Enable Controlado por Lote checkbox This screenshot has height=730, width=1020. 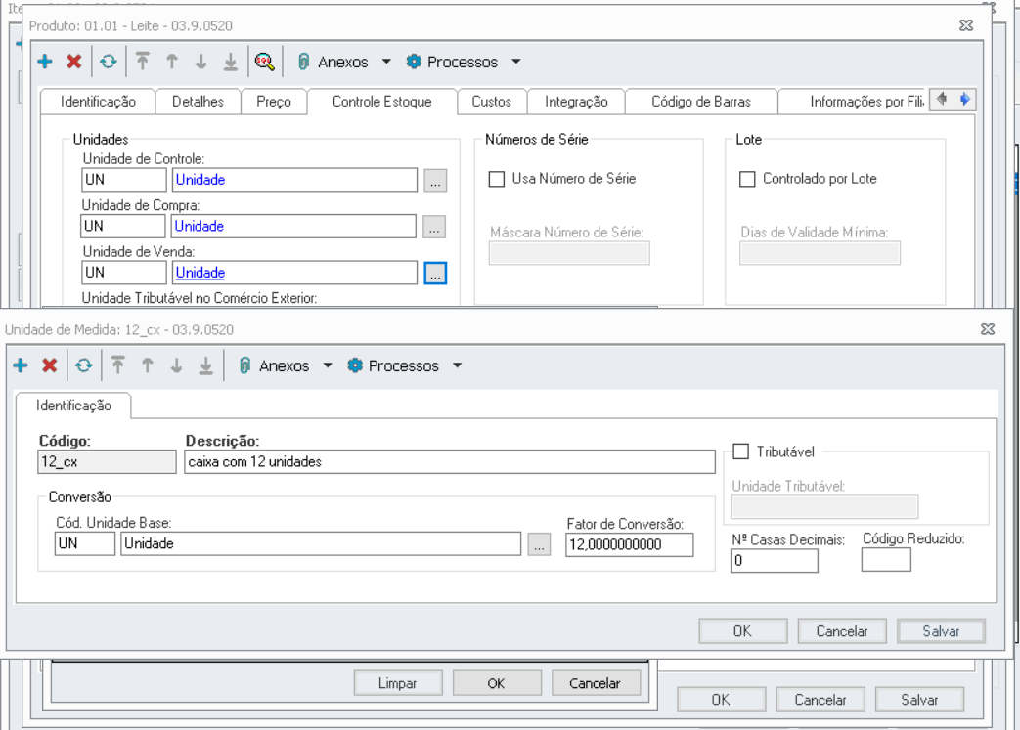(x=747, y=179)
